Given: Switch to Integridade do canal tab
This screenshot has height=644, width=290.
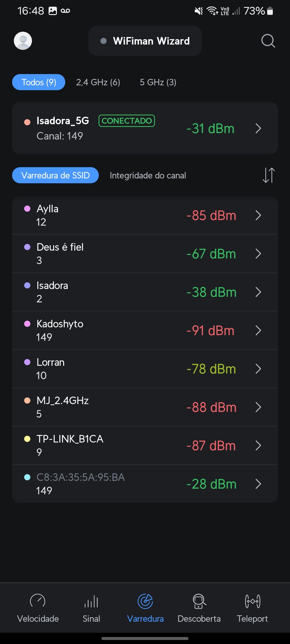Looking at the screenshot, I should click(148, 175).
